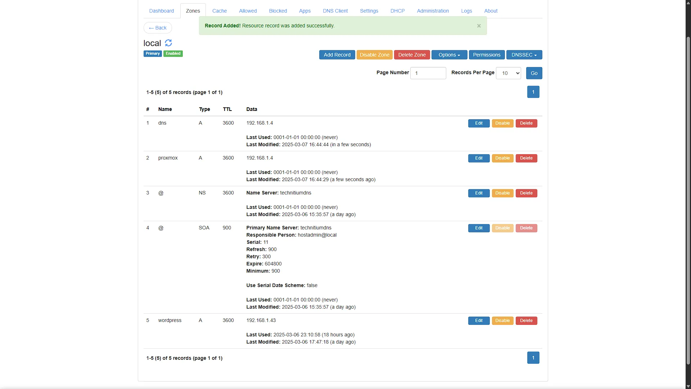Screen dimensions: 691x389
Task: Open the Settings tab
Action: [x=369, y=11]
